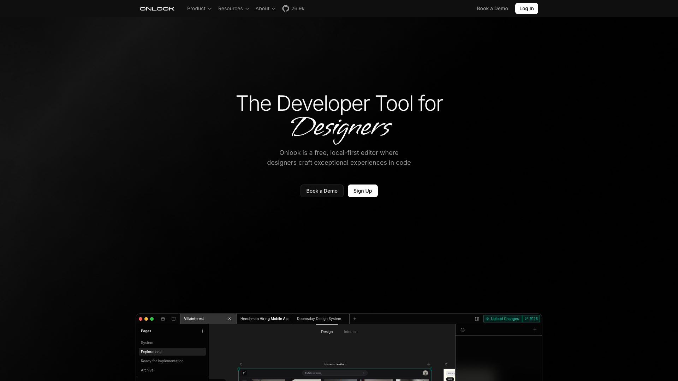Image resolution: width=678 pixels, height=381 pixels.
Task: Open the GitHub icon link showing 26.9k
Action: [x=293, y=8]
